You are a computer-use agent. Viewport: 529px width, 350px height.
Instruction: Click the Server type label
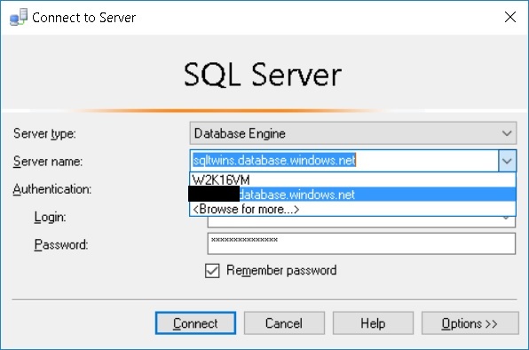[44, 134]
